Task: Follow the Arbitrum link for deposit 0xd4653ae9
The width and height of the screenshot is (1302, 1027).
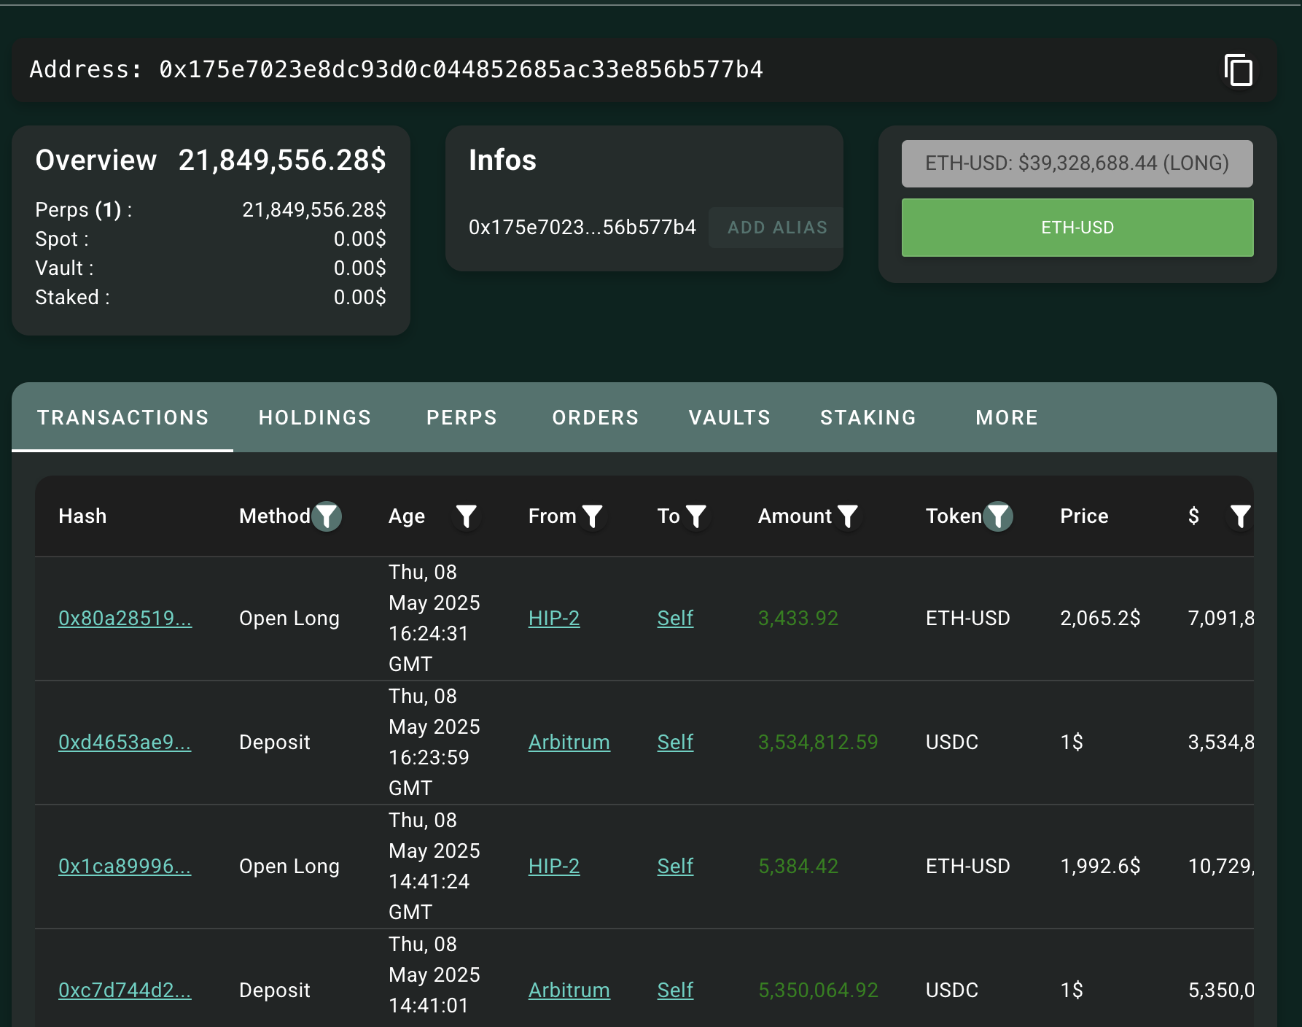Action: (x=569, y=742)
